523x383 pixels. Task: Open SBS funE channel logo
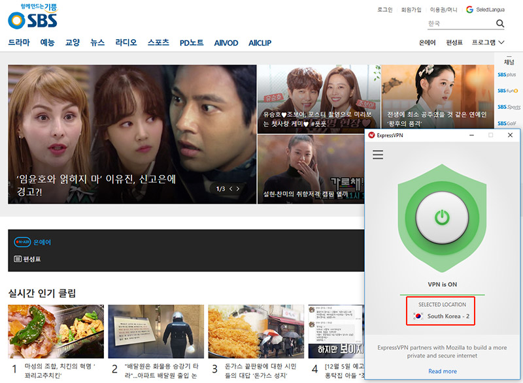507,91
